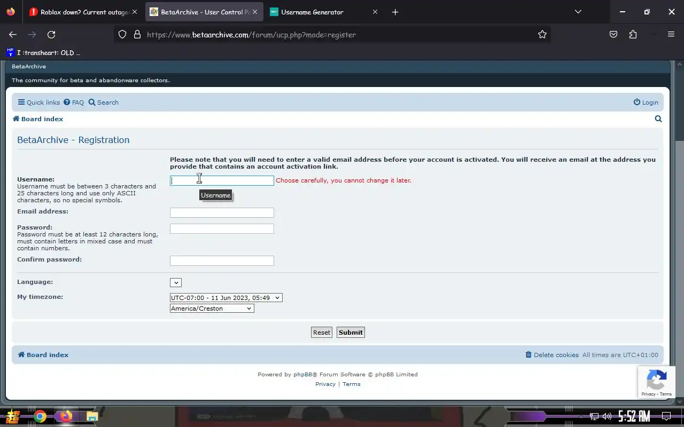Close the Username Generator tab
Image resolution: width=684 pixels, height=427 pixels.
coord(375,12)
